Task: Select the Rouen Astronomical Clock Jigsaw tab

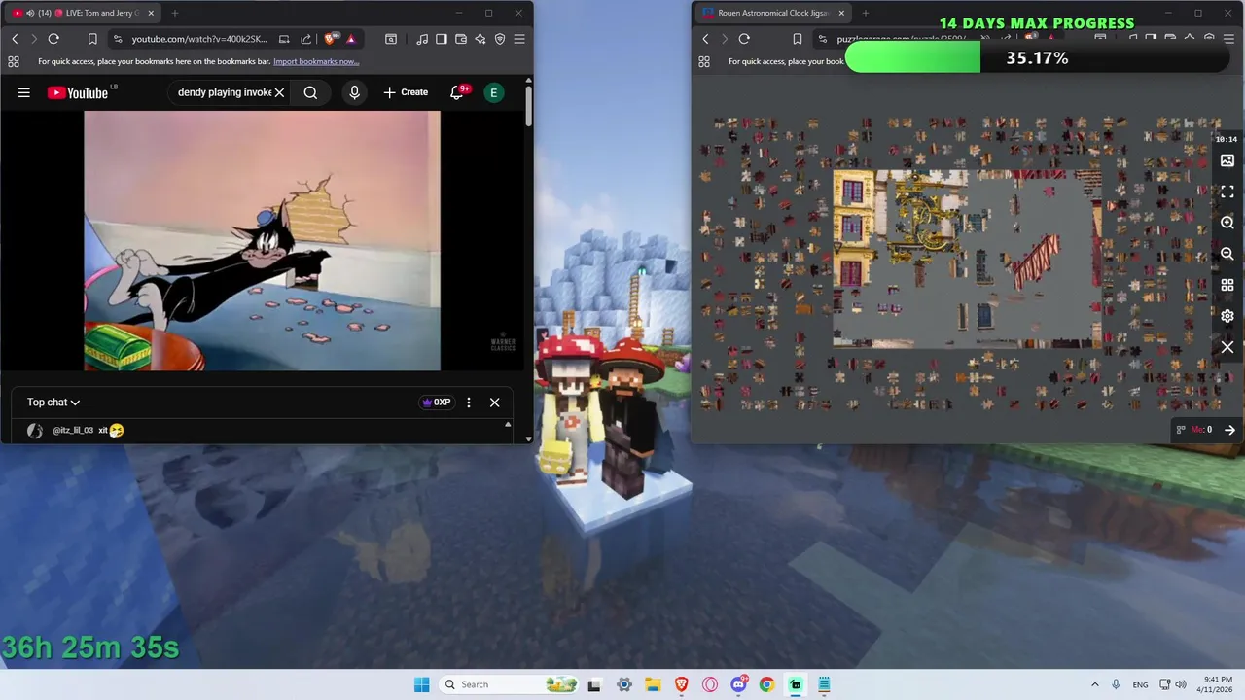Action: pyautogui.click(x=772, y=13)
